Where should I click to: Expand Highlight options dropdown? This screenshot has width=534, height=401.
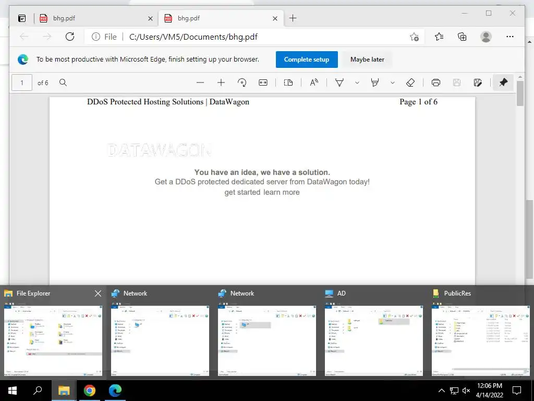[x=392, y=82]
